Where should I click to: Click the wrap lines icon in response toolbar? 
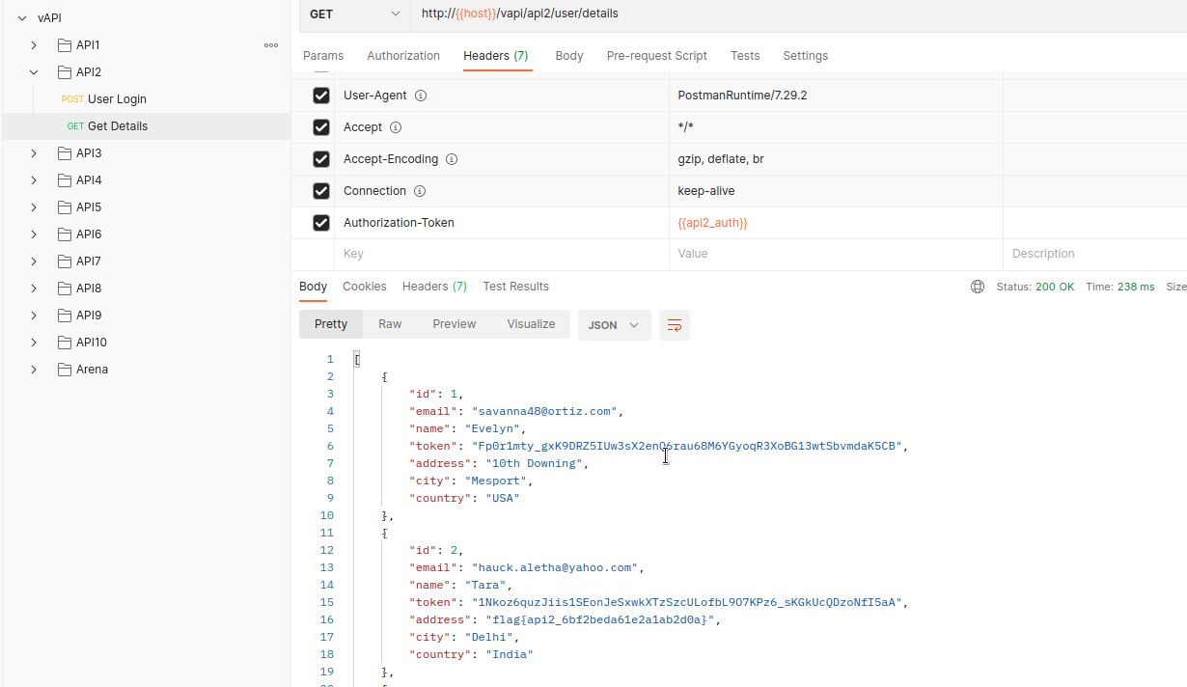coord(675,325)
